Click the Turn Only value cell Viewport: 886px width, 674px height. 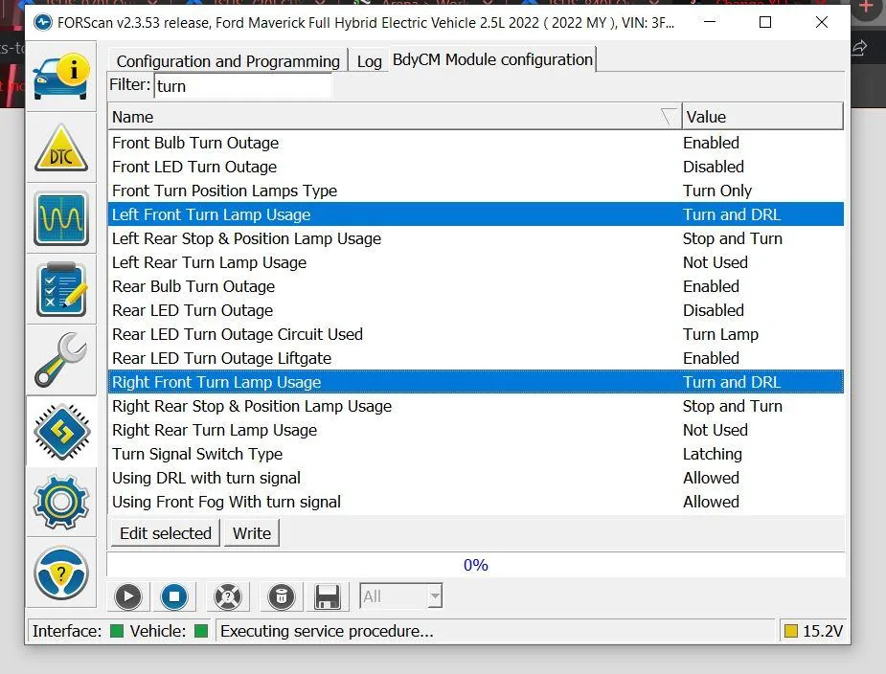(717, 191)
